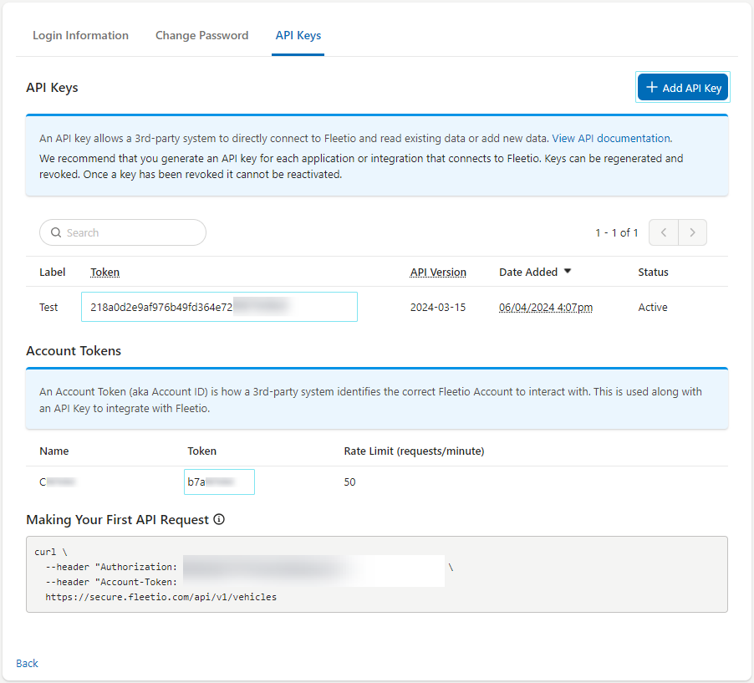Click the account token field starting with b7a
This screenshot has width=754, height=683.
pos(220,482)
